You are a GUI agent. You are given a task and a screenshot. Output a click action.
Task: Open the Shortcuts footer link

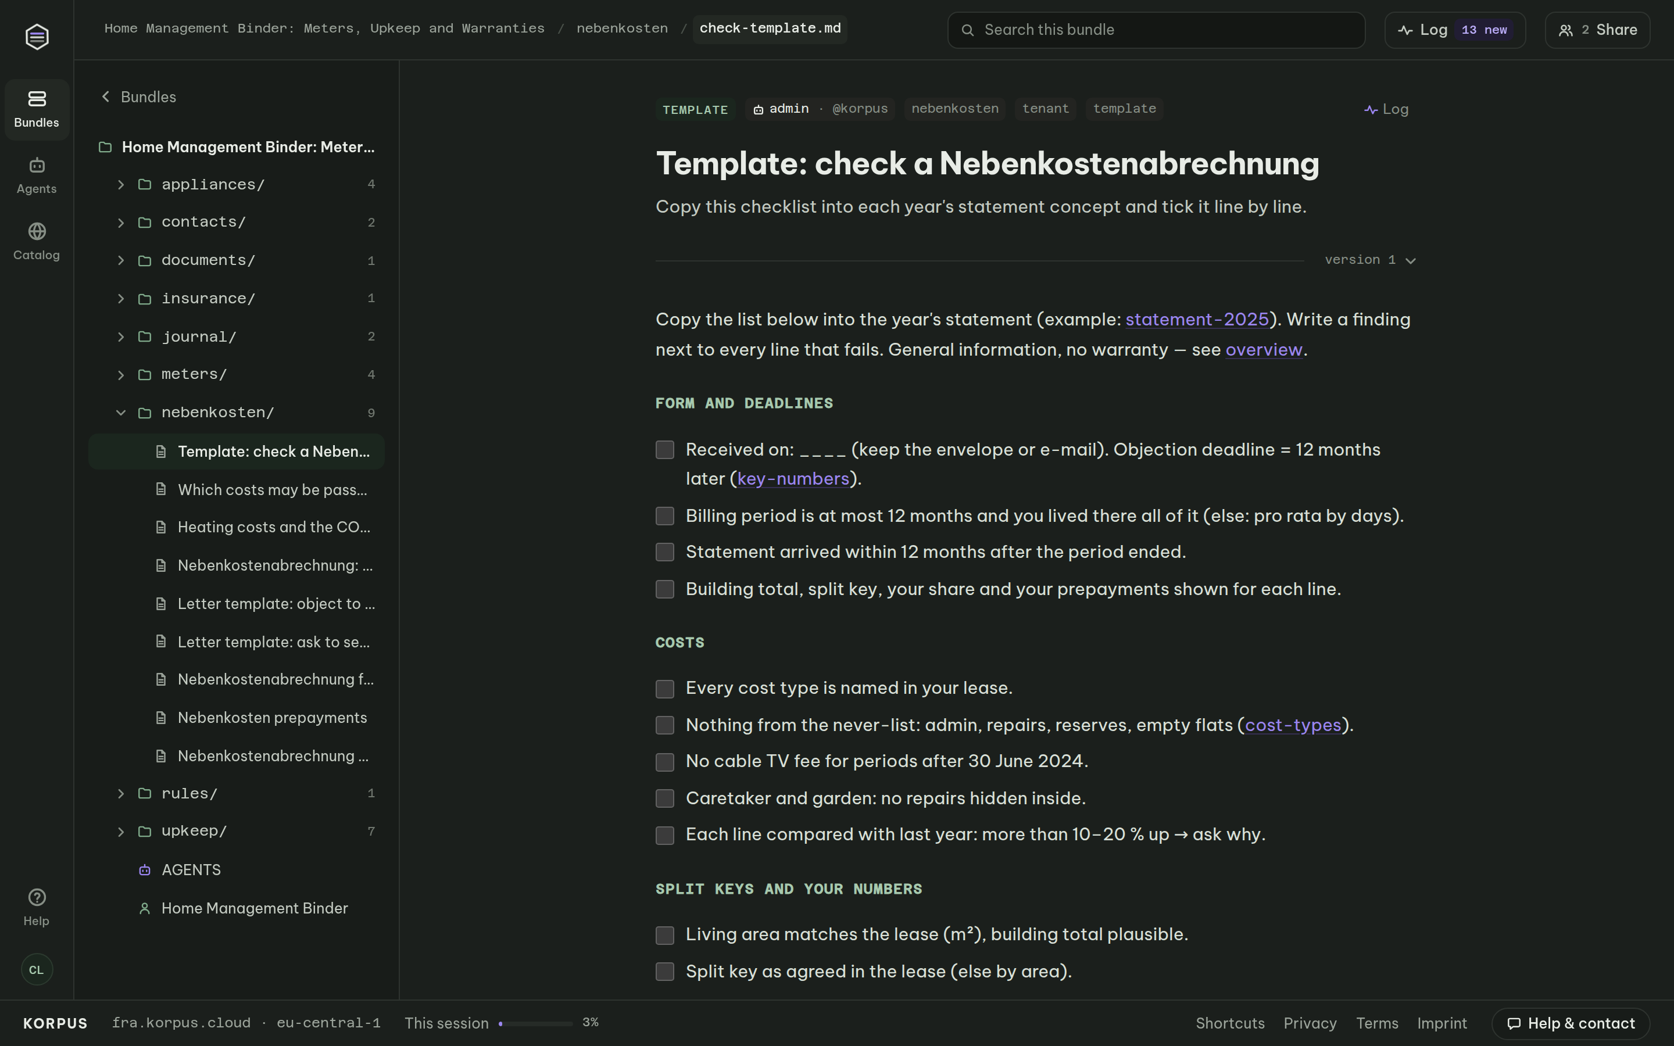point(1230,1023)
